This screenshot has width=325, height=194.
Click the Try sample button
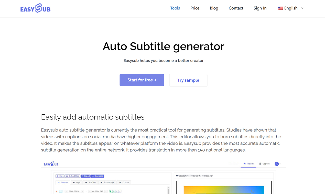tap(188, 80)
